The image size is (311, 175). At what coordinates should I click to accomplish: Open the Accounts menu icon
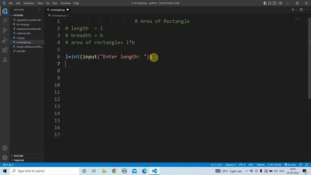click(5, 148)
